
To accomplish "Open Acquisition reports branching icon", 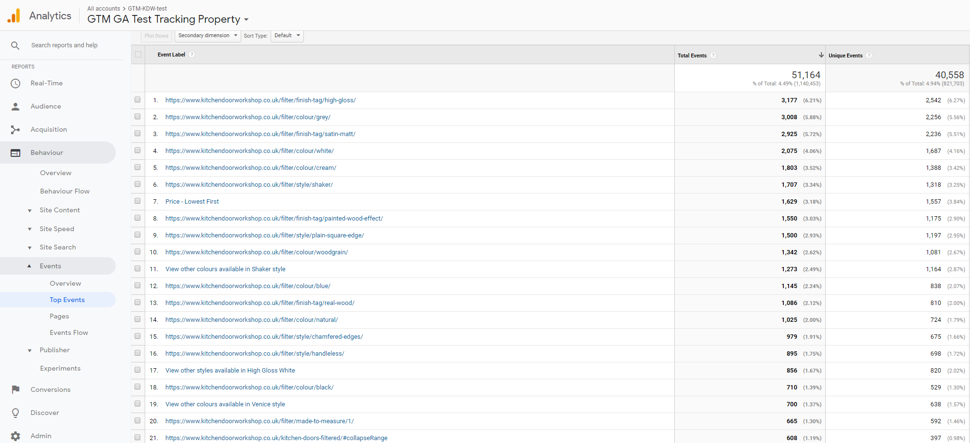I will [x=15, y=130].
